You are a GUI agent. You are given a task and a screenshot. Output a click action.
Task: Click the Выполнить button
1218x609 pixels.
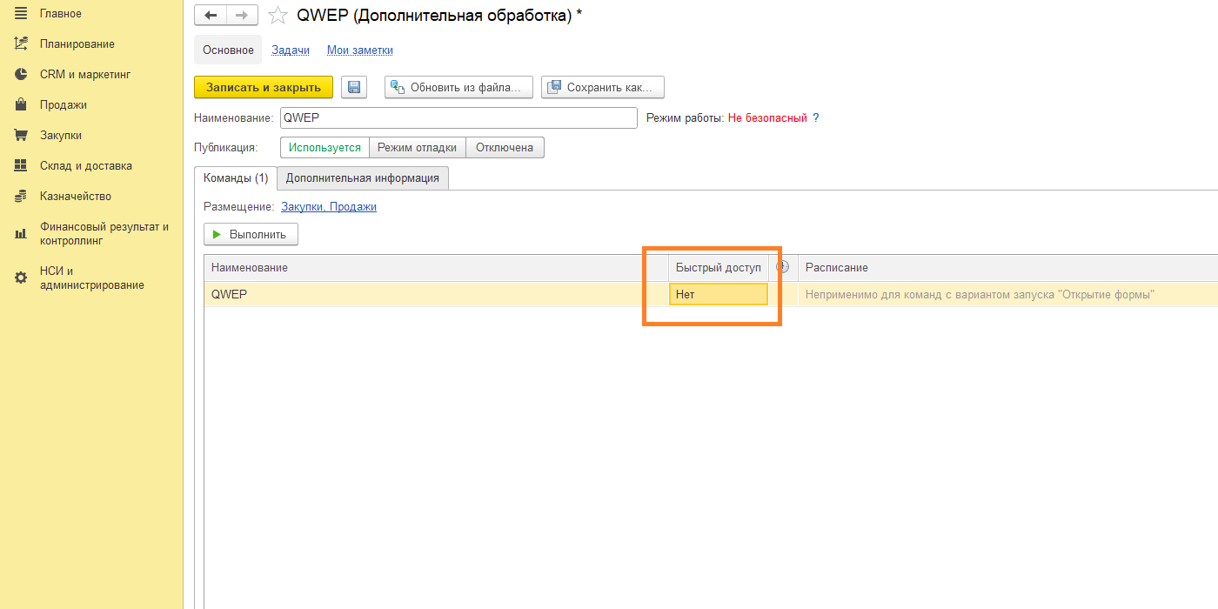(x=251, y=234)
